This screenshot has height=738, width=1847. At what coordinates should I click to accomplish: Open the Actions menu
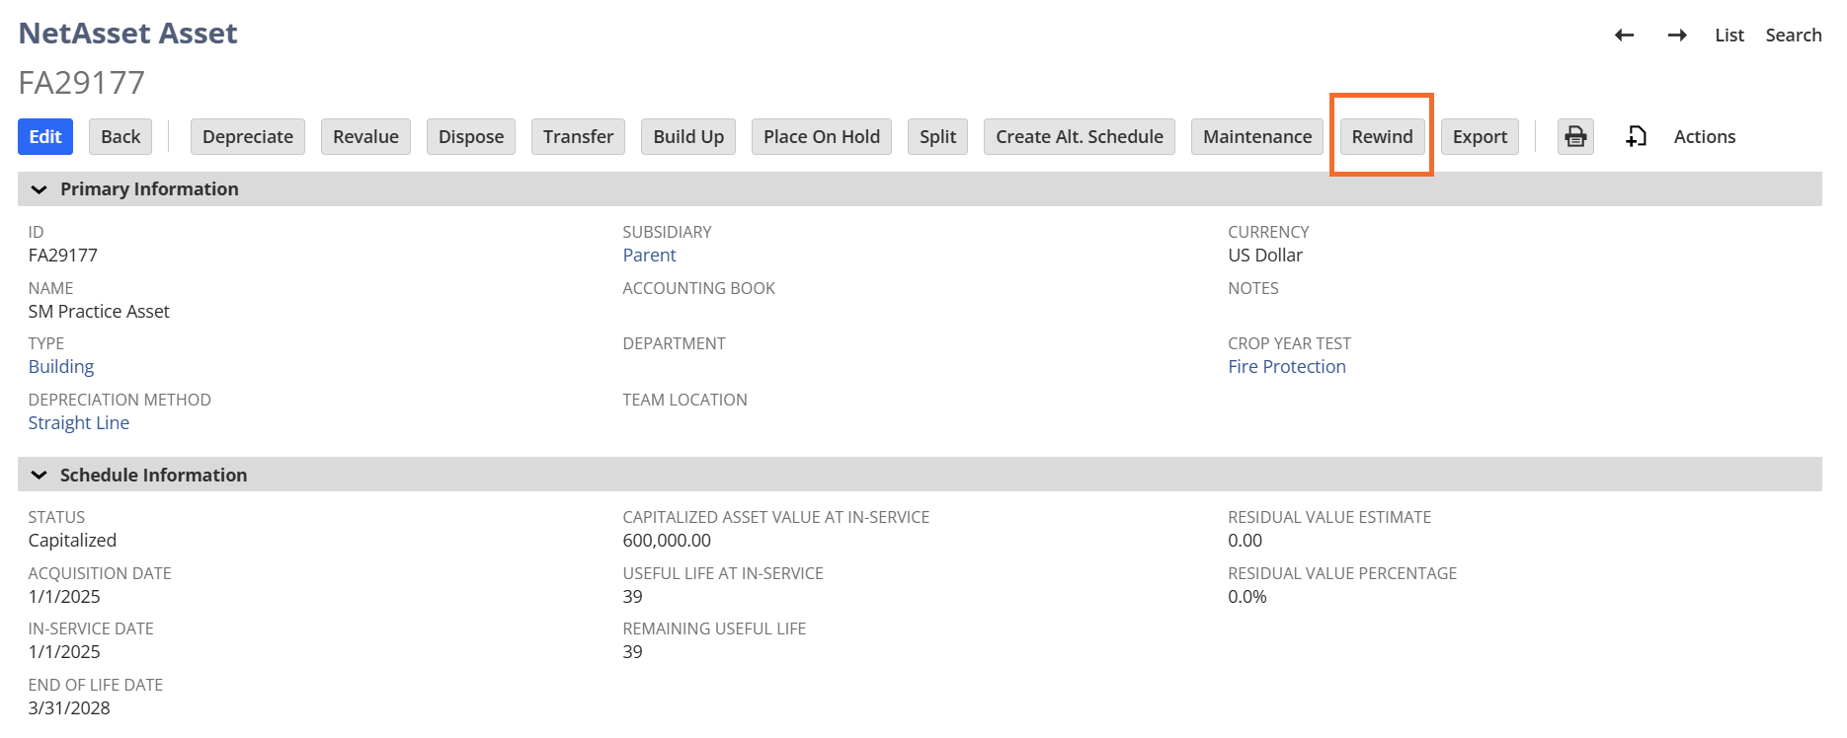tap(1704, 136)
